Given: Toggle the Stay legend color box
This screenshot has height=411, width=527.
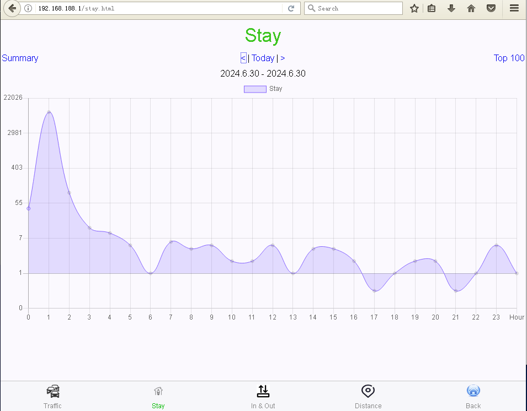Looking at the screenshot, I should point(255,89).
